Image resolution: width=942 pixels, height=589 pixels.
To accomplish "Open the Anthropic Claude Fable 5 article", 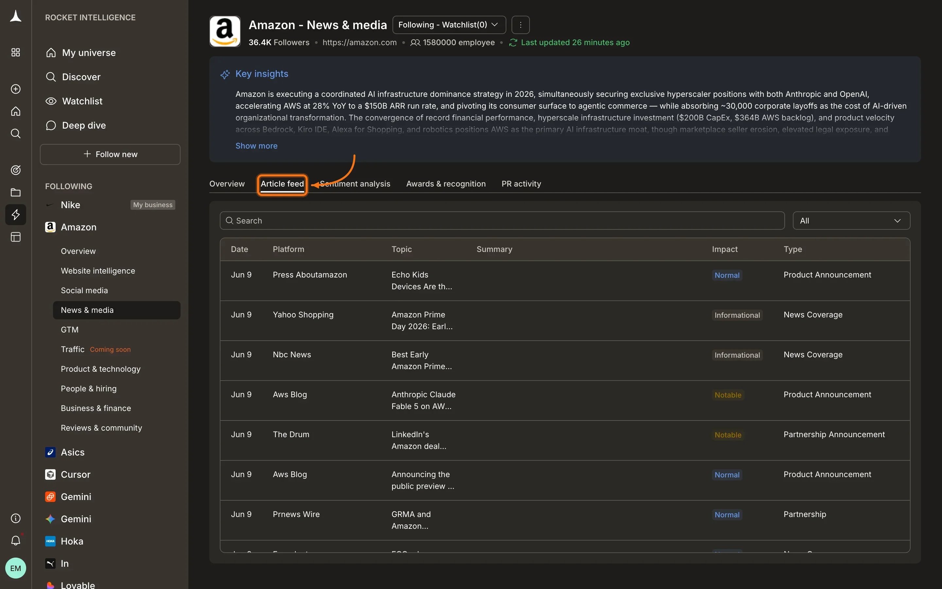I will pyautogui.click(x=565, y=401).
